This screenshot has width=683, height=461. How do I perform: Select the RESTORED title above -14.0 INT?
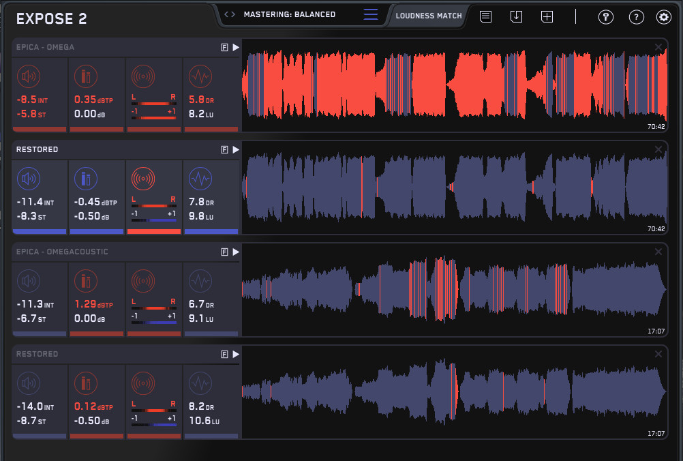(x=37, y=354)
